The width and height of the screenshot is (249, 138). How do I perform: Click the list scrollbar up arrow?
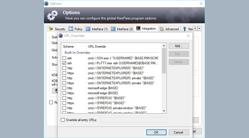click(164, 46)
